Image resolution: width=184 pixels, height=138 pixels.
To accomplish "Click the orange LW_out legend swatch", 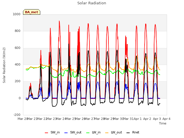I will point(107,133).
